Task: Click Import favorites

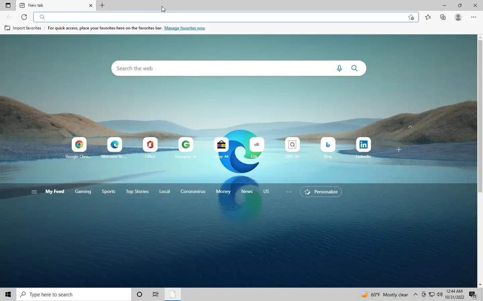Action: 23,28
